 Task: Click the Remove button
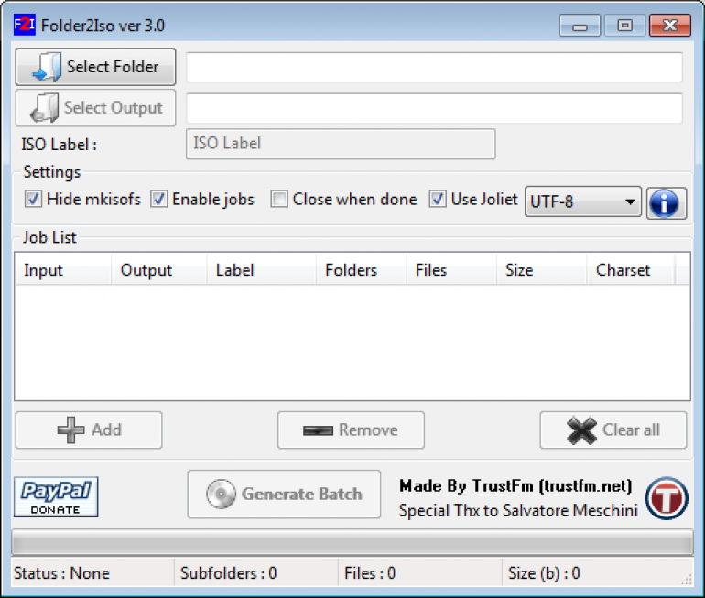[351, 430]
